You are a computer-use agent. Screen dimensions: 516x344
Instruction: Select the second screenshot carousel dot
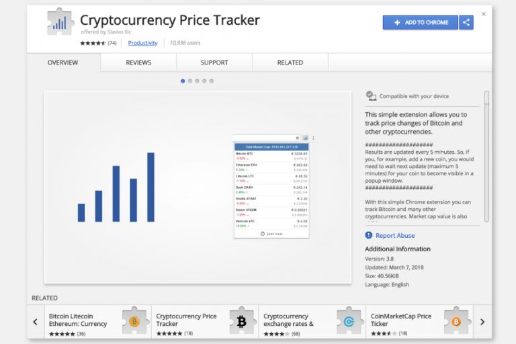click(x=190, y=81)
